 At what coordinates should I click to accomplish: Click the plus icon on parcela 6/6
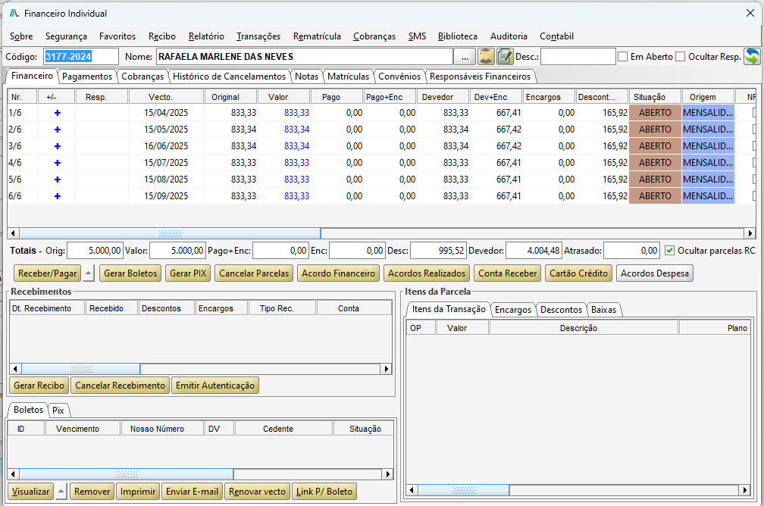[x=57, y=195]
